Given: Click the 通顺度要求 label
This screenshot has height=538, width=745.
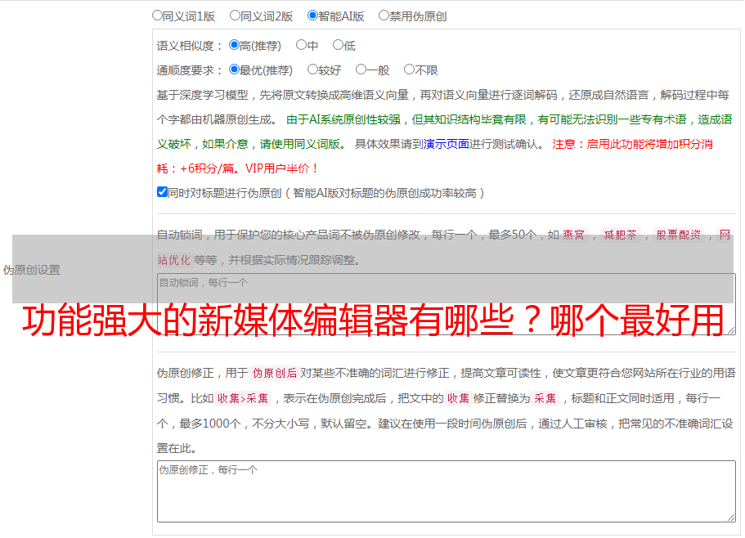Looking at the screenshot, I should click(x=190, y=70).
